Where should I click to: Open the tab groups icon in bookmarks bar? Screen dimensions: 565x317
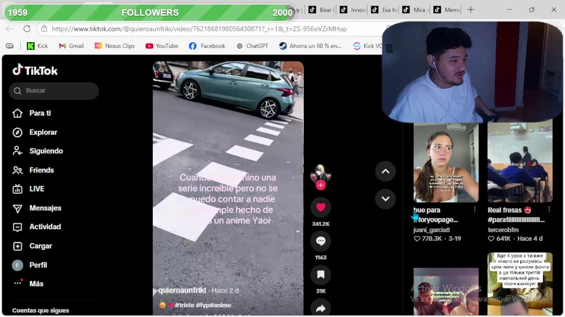click(x=10, y=46)
